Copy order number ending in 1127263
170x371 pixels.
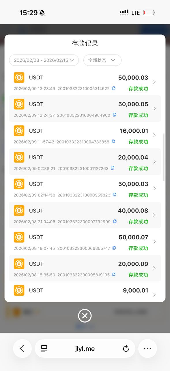click(113, 168)
